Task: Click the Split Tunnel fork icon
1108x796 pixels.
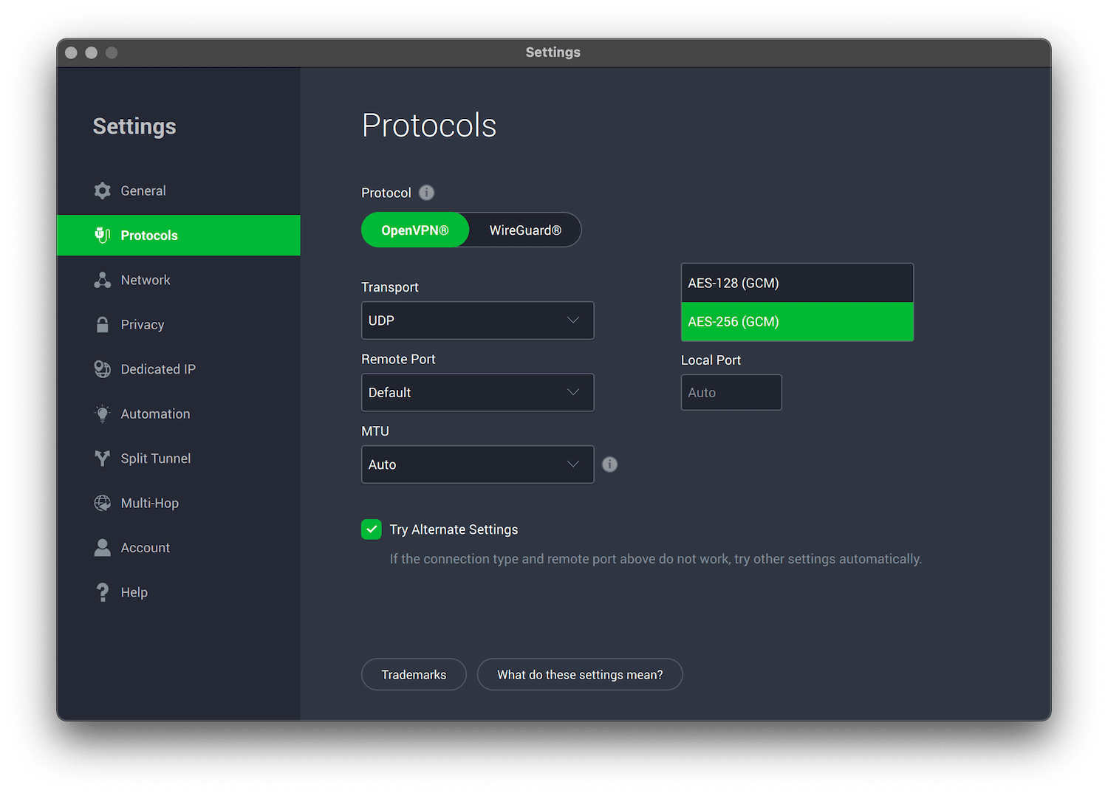Action: click(103, 459)
